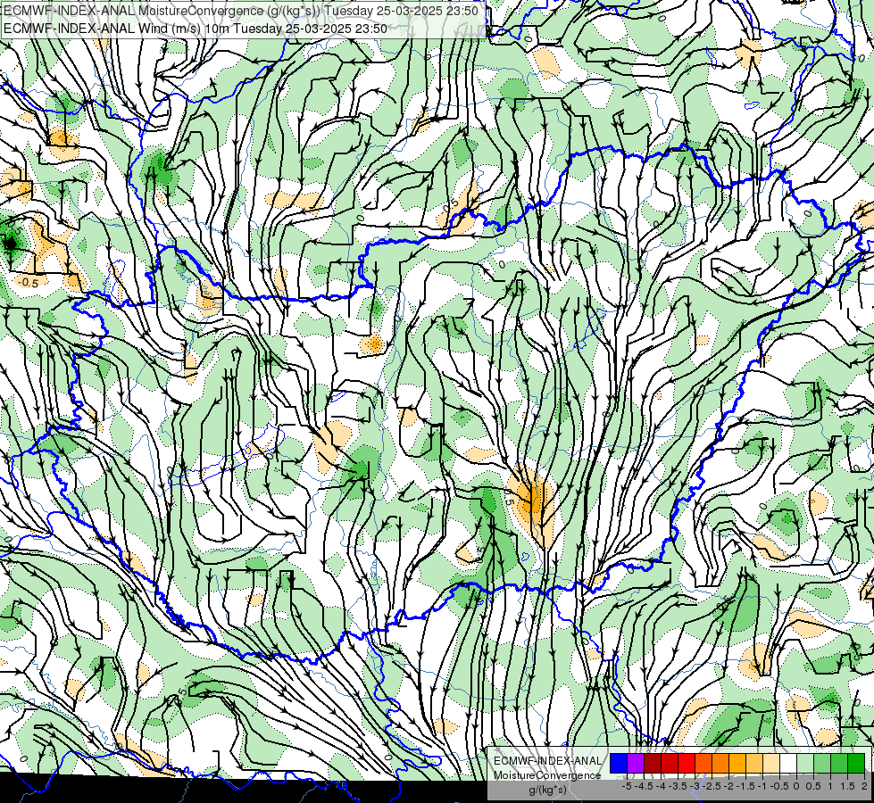Click the legend swatch between -2 and -1.5
This screenshot has width=874, height=803.
tap(737, 764)
